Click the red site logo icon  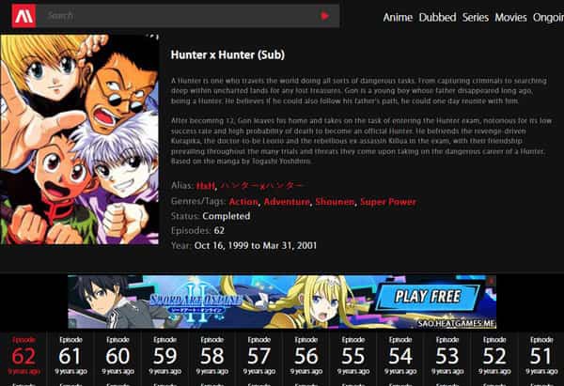pos(23,16)
